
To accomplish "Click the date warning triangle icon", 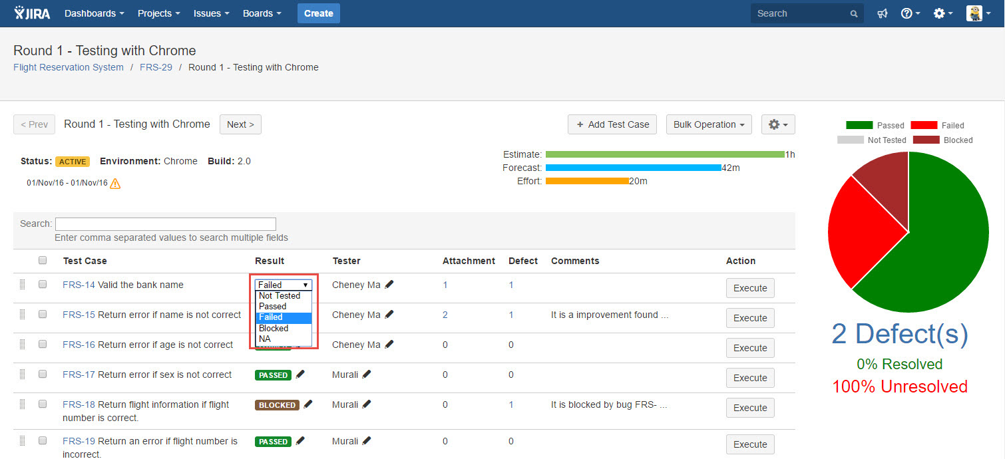I will (115, 183).
